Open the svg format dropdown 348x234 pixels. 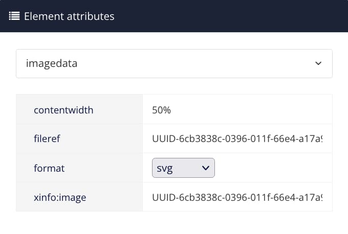[183, 168]
